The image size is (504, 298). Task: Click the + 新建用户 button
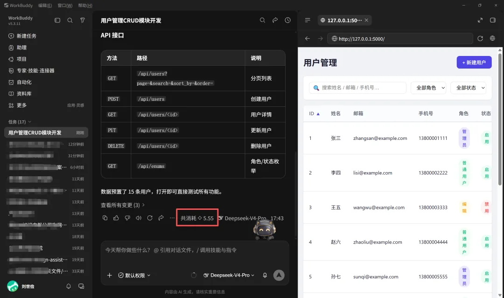[x=474, y=62]
